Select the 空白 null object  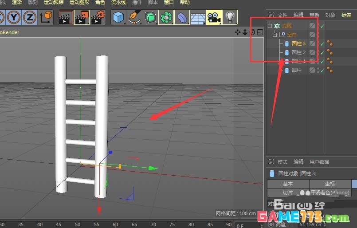pos(292,35)
